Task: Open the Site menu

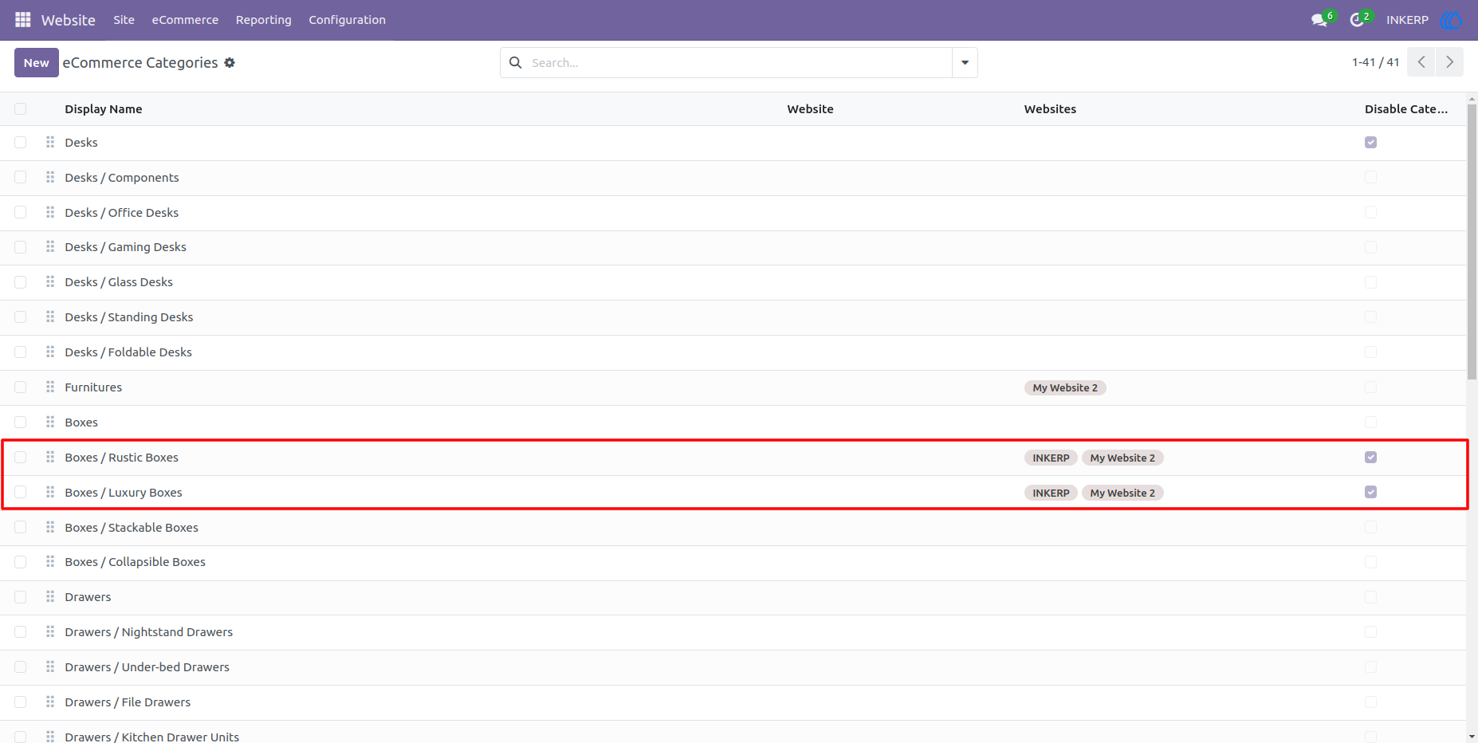Action: [124, 20]
